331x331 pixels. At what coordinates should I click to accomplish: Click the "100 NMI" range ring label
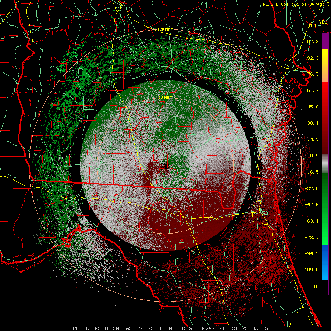[x=165, y=29]
